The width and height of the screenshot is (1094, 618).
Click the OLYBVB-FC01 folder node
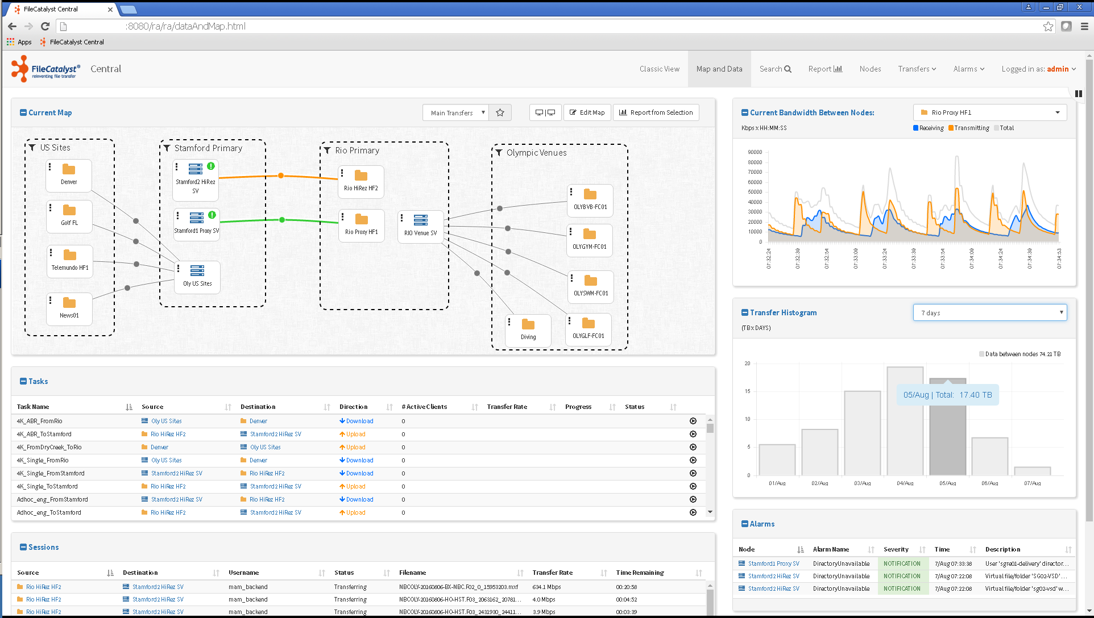(590, 201)
